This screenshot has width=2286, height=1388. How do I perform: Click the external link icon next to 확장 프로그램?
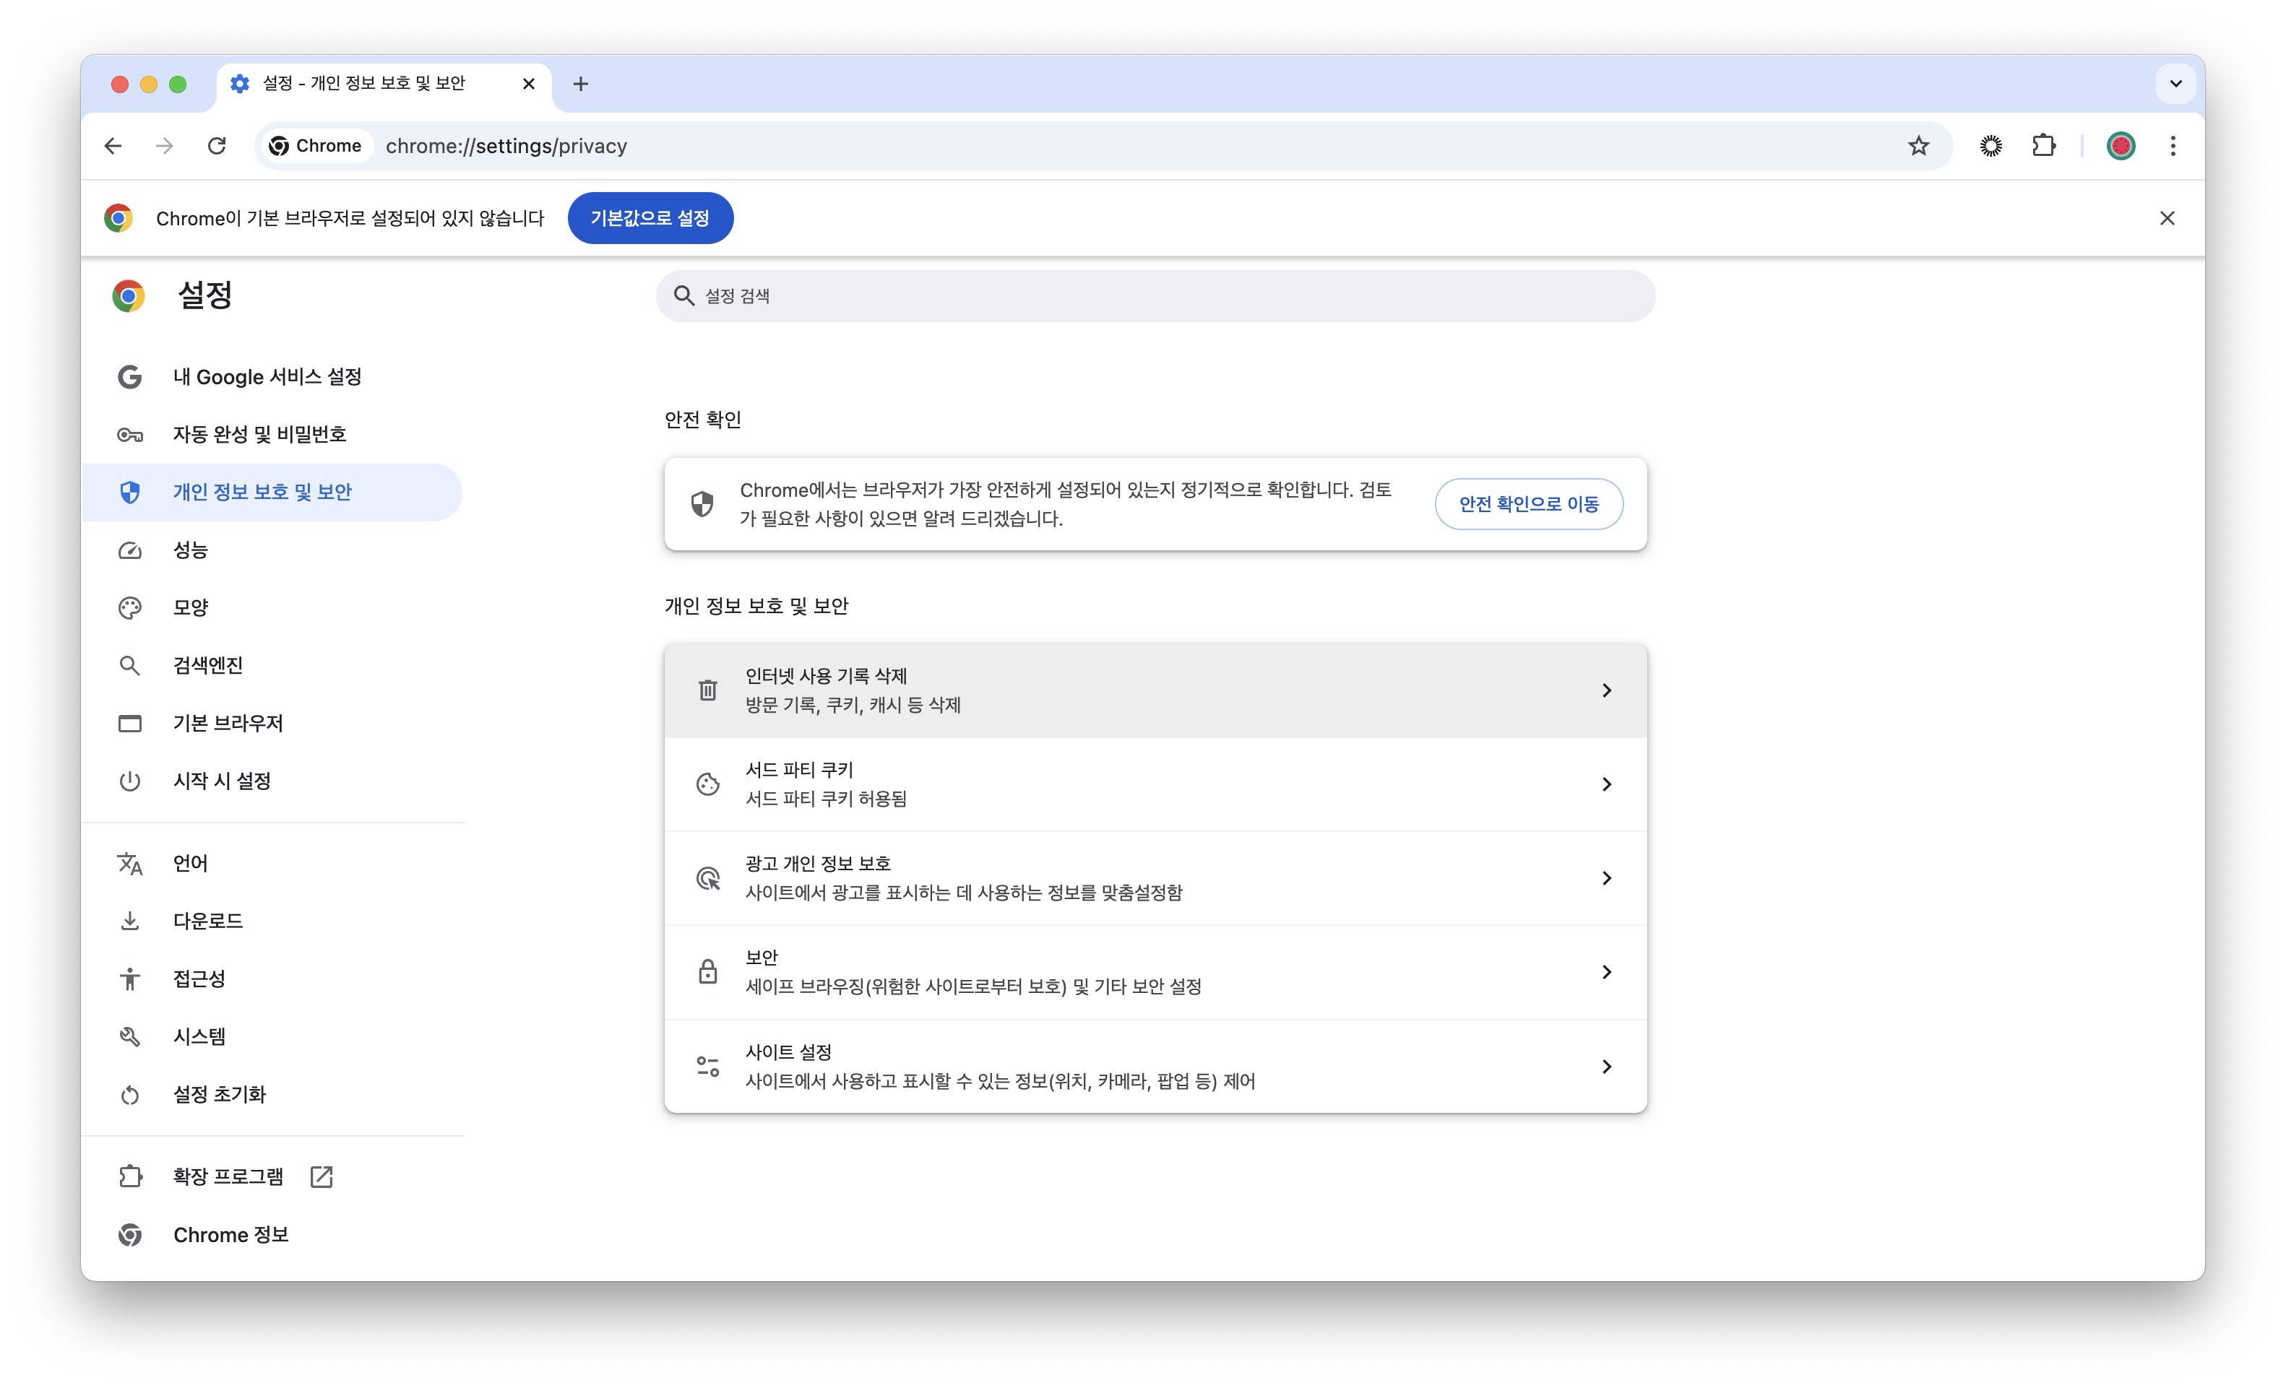point(321,1176)
